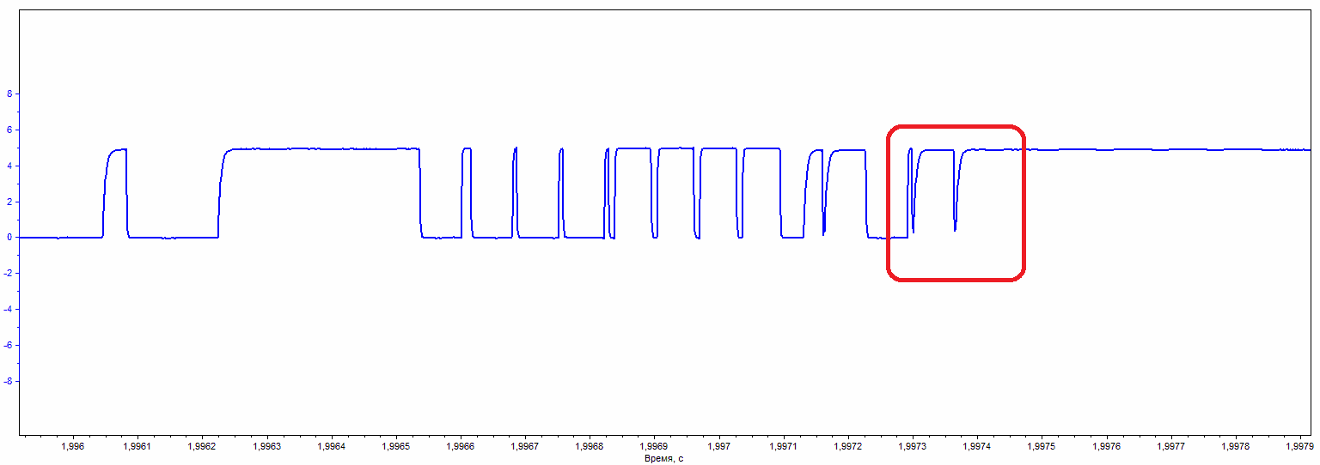Choose the 1,9976 time label
Viewport: 1320px width, 465px height.
click(x=1107, y=447)
